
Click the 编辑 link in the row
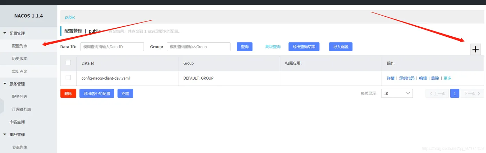point(423,78)
